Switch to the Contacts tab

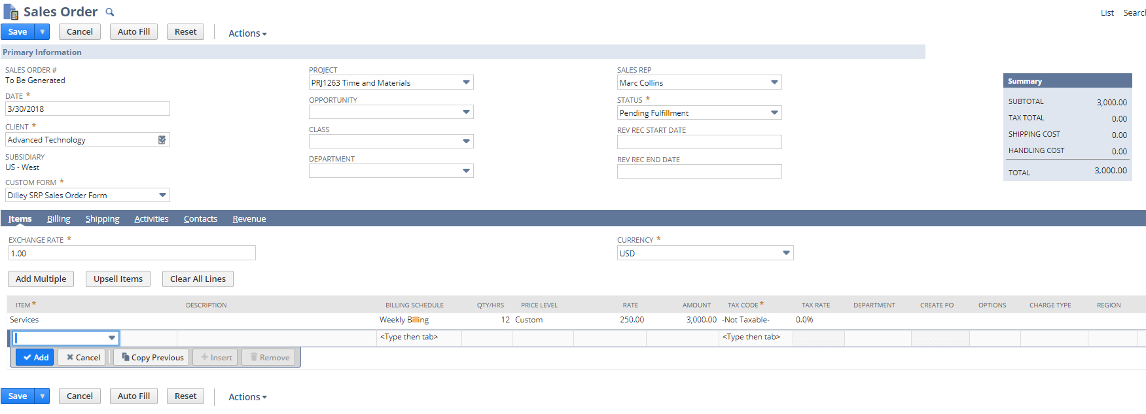200,218
